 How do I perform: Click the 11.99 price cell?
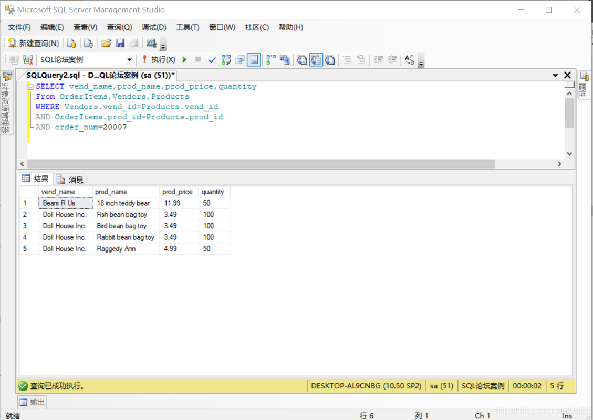(179, 203)
